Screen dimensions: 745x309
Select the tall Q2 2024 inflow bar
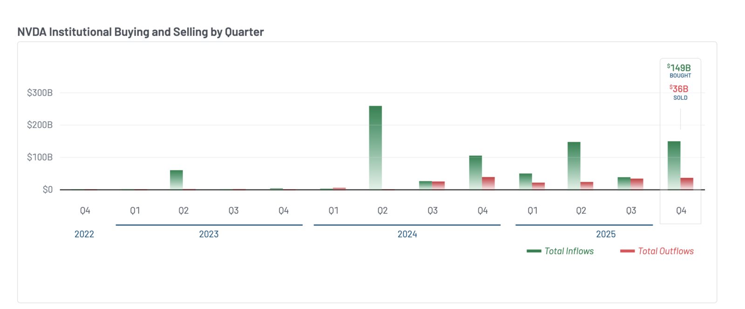pyautogui.click(x=375, y=148)
